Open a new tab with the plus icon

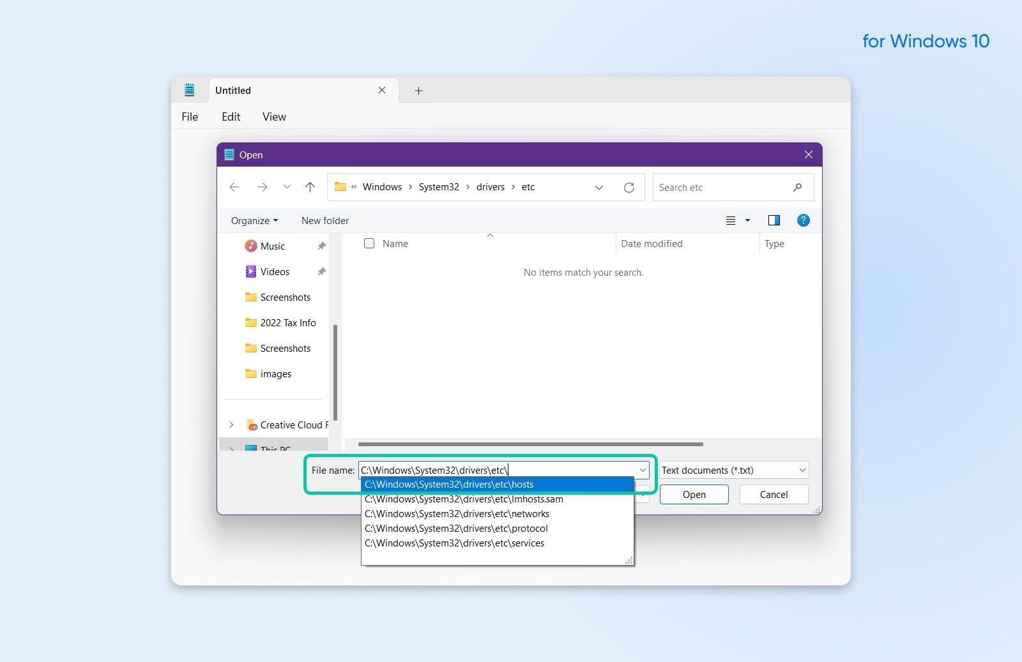(418, 91)
